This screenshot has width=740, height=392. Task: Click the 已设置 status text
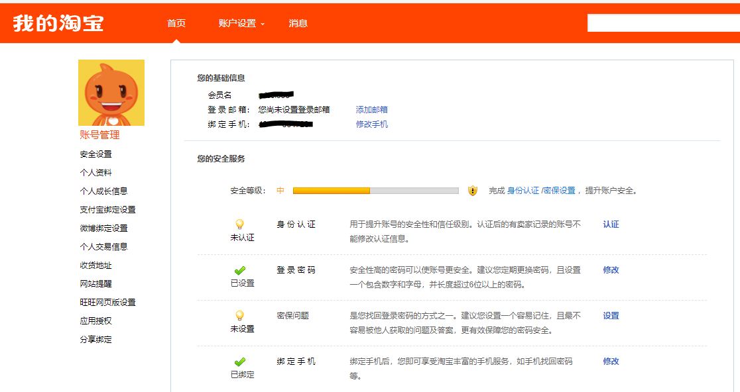[242, 283]
